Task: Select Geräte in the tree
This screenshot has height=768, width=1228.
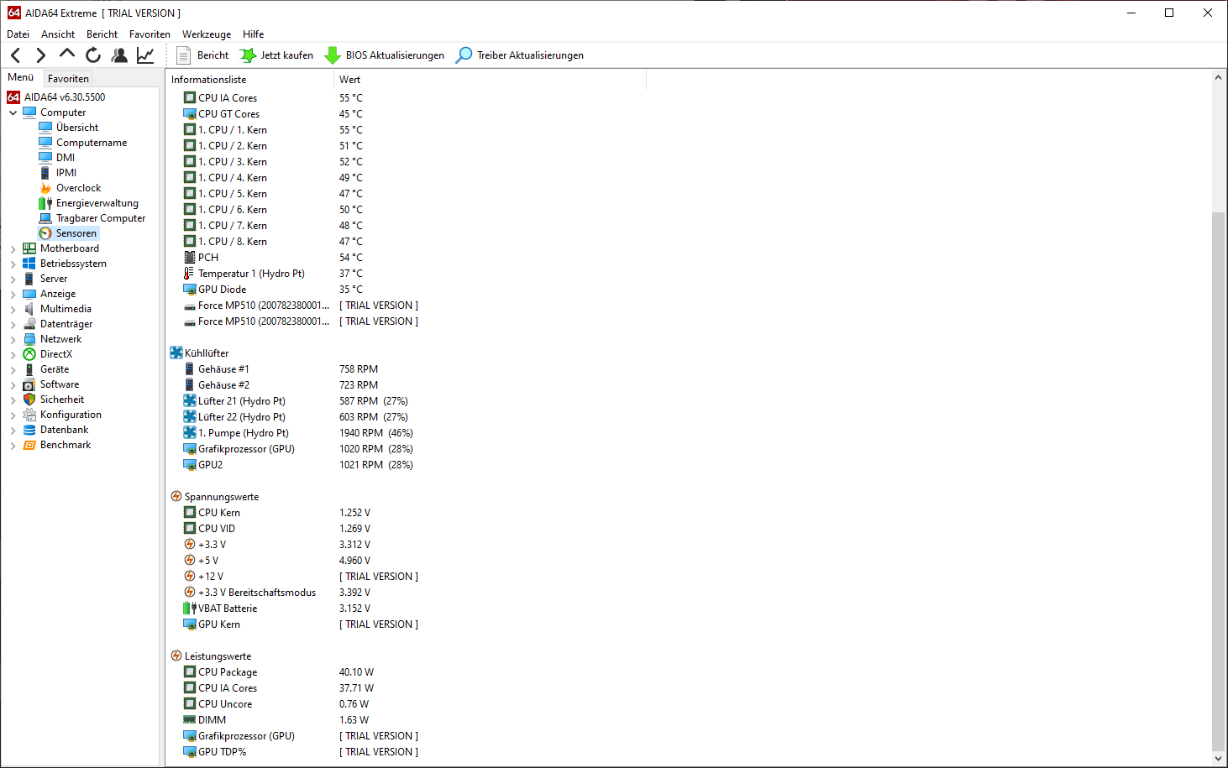Action: pyautogui.click(x=55, y=369)
